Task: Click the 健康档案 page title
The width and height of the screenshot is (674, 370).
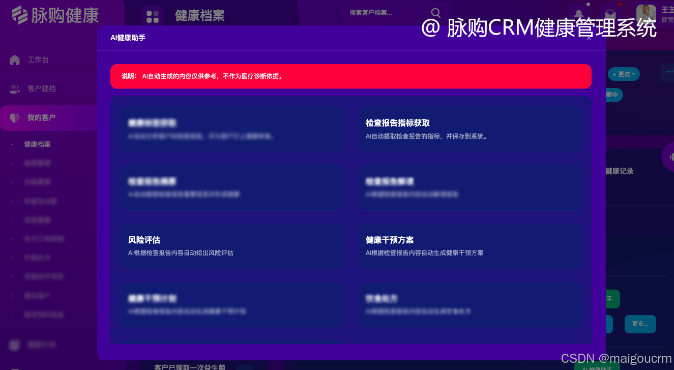Action: (200, 16)
